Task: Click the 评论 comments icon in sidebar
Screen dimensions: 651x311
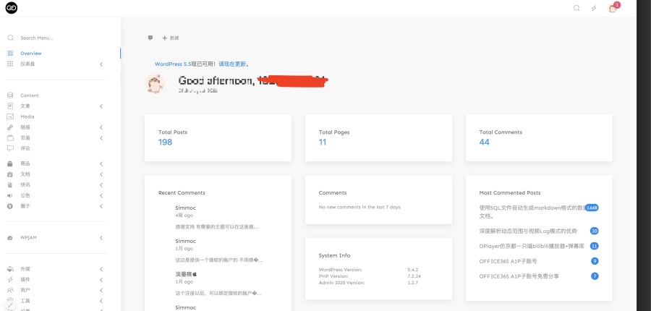Action: coord(10,148)
